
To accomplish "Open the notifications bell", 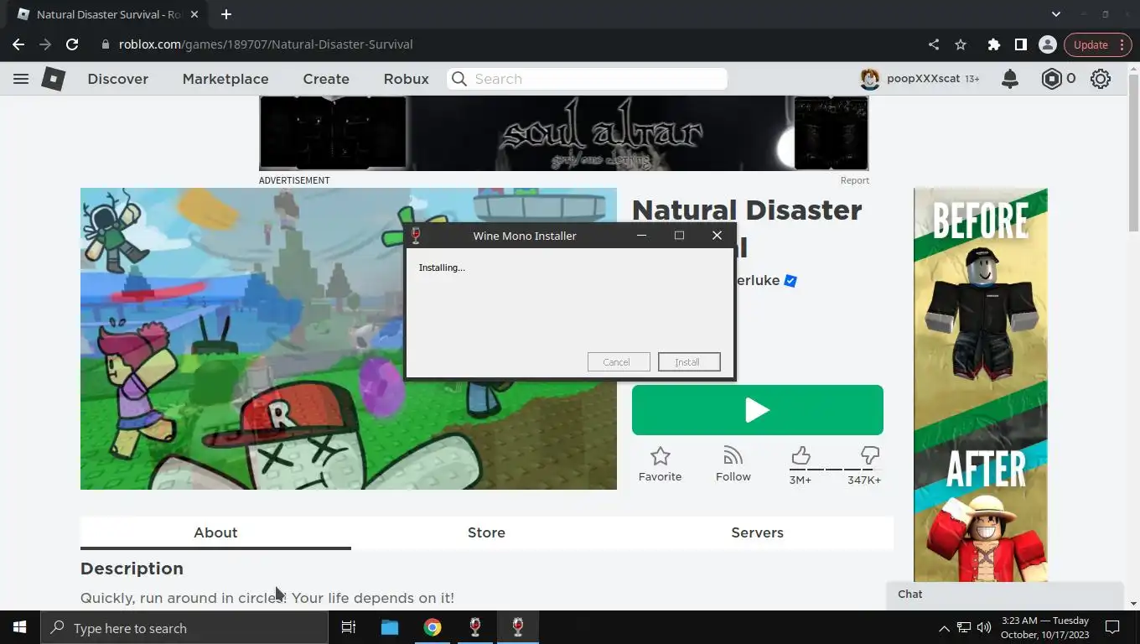I will (1010, 79).
